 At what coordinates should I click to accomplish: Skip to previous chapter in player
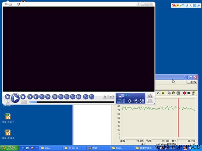pyautogui.click(x=30, y=97)
